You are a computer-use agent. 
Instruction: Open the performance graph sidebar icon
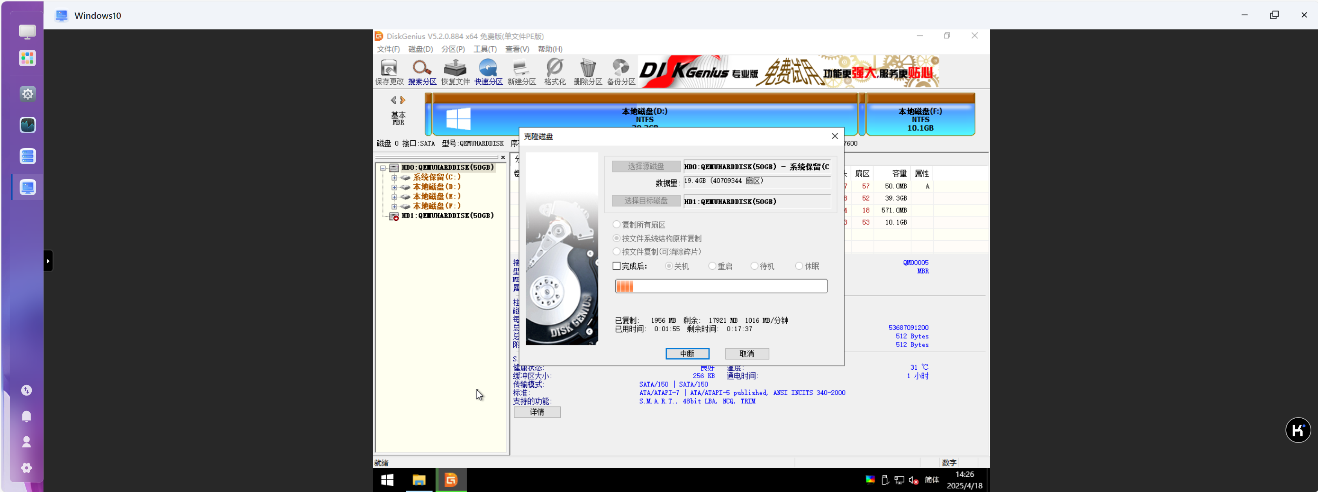[27, 125]
